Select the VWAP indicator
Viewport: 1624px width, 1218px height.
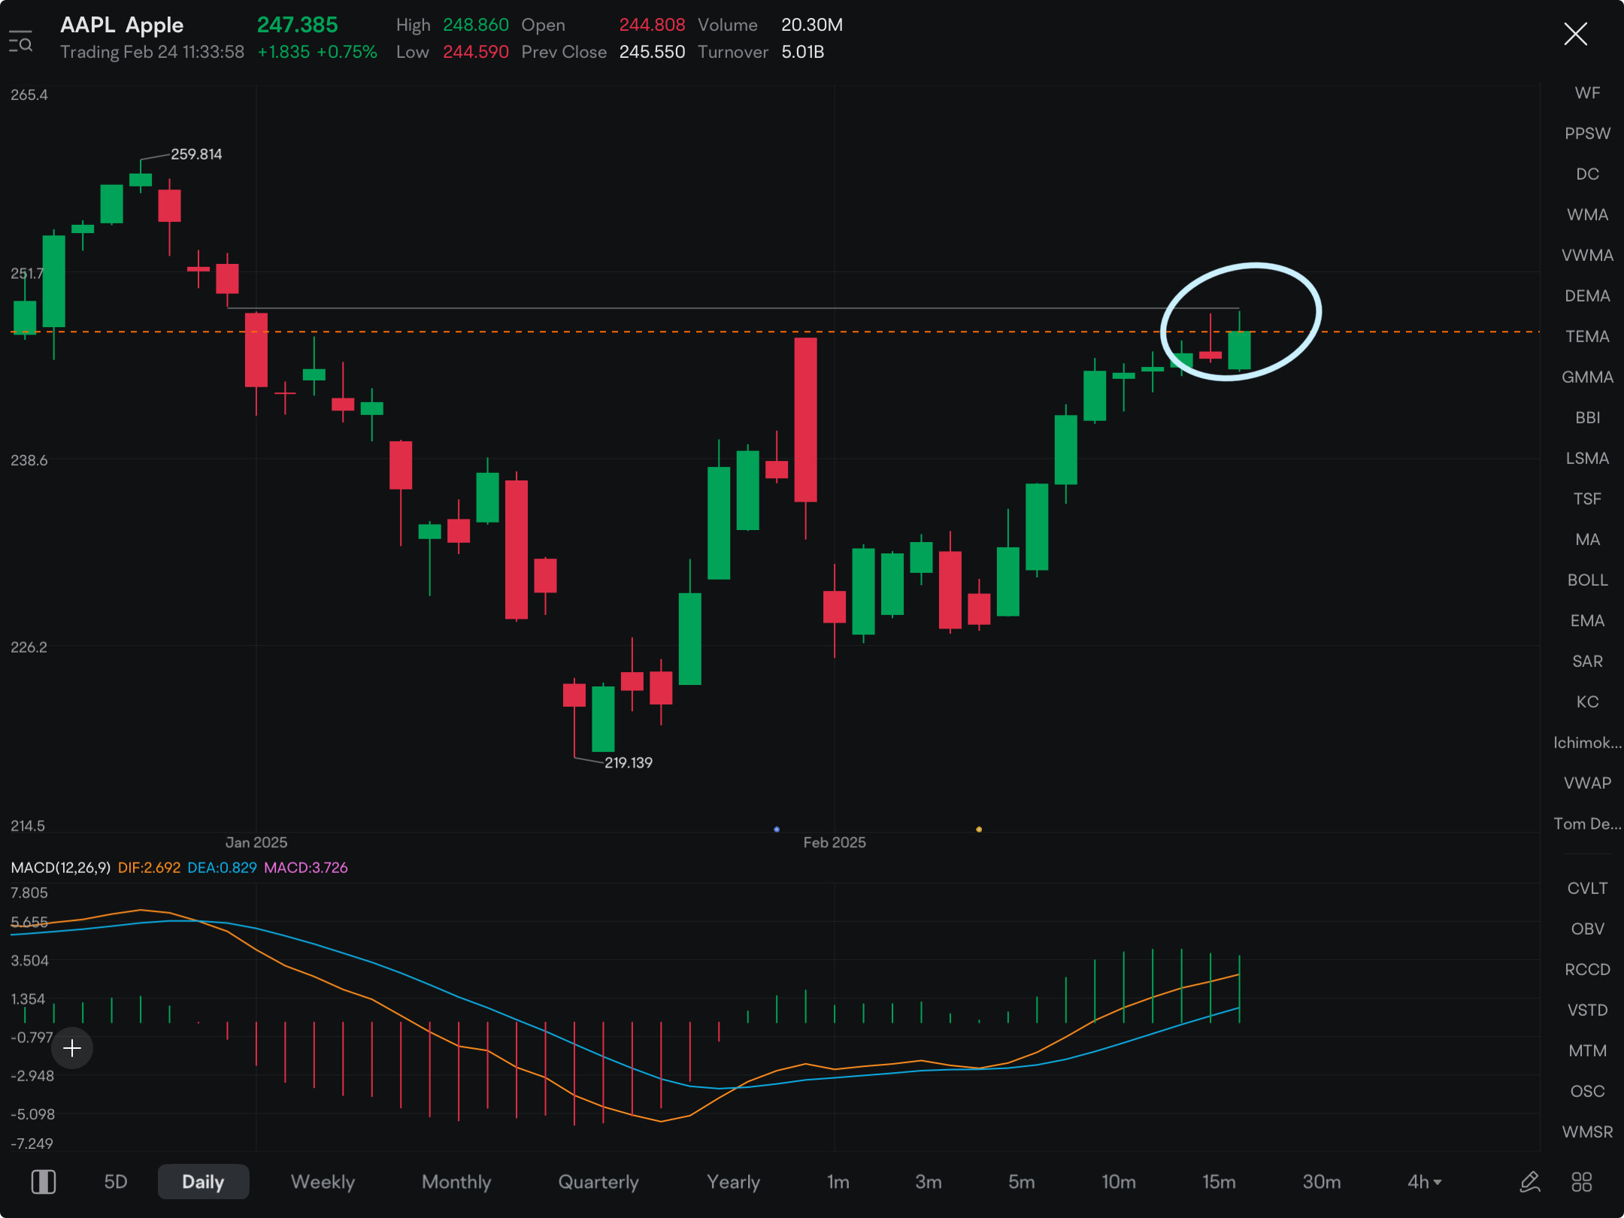[x=1587, y=783]
